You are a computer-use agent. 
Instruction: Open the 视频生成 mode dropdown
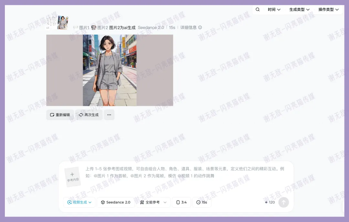pyautogui.click(x=79, y=202)
